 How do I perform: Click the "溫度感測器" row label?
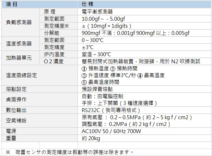tap(19, 44)
